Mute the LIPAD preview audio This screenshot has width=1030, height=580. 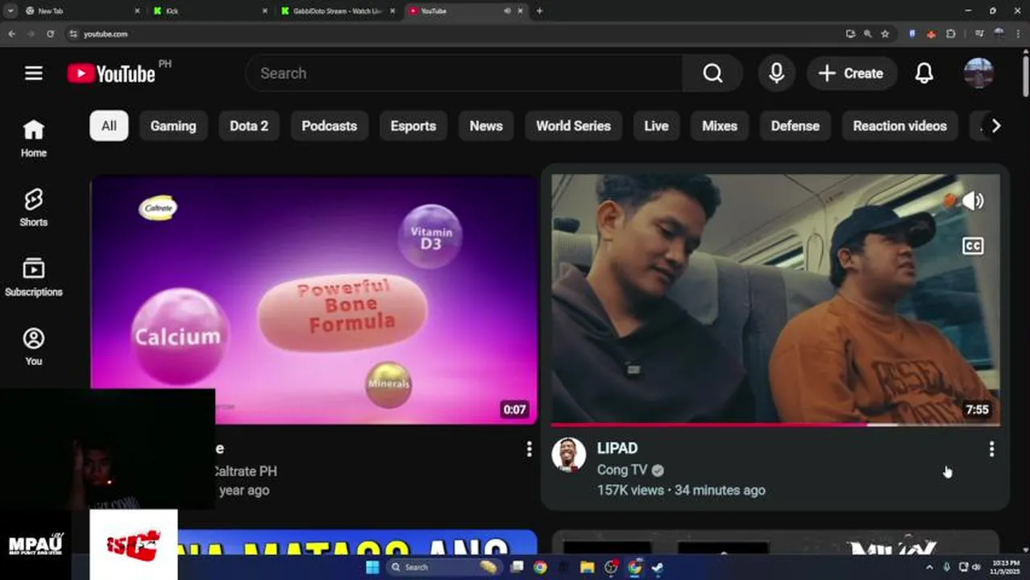click(x=973, y=201)
